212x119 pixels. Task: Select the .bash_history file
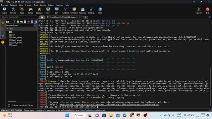[16, 37]
